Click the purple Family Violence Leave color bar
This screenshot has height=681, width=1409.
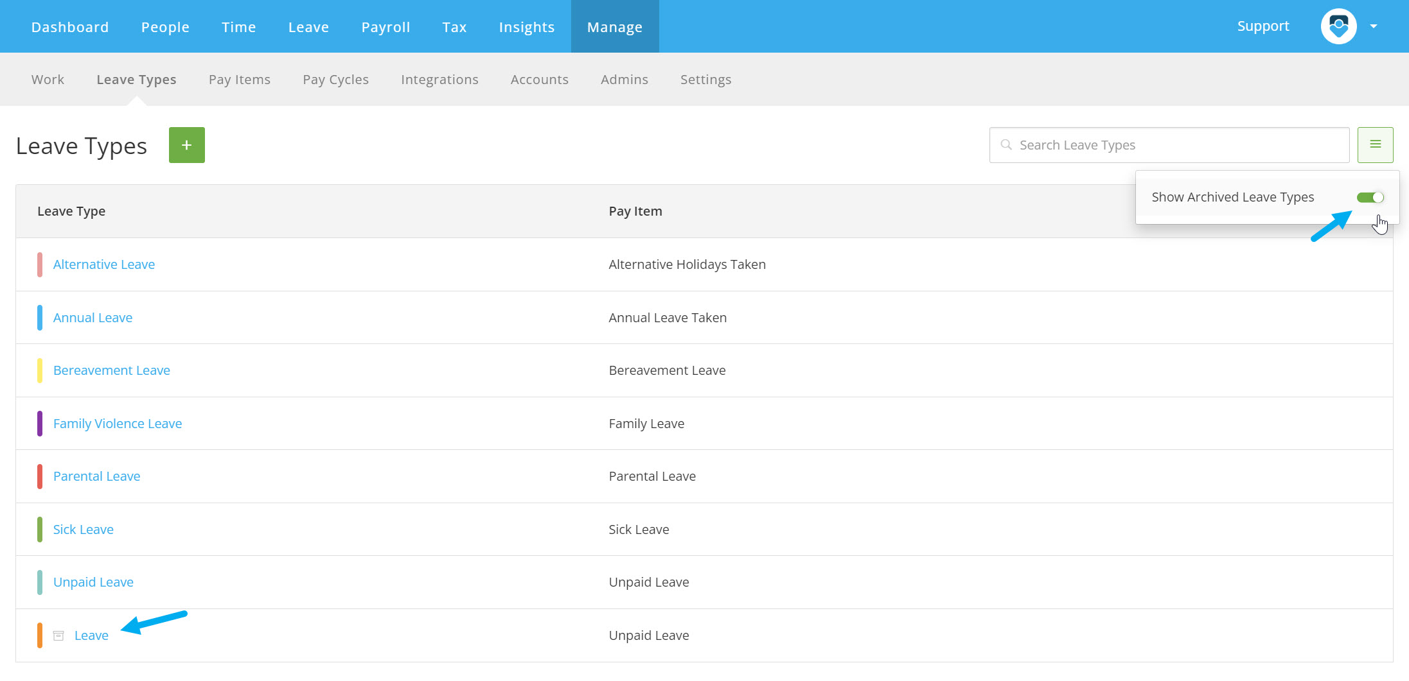pyautogui.click(x=40, y=424)
